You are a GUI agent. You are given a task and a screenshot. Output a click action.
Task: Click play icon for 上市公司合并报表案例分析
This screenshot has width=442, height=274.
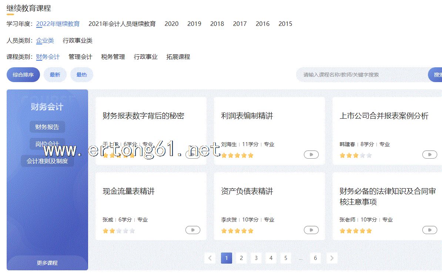429,155
